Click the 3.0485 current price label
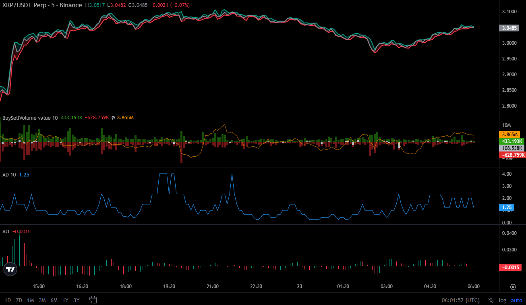The image size is (526, 305). pyautogui.click(x=508, y=28)
